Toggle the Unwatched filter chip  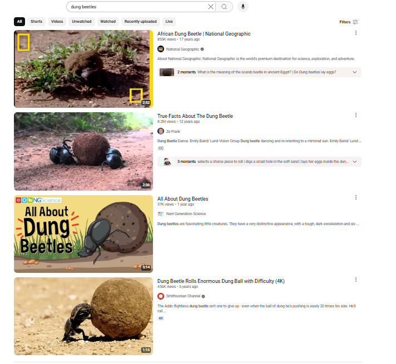(82, 22)
